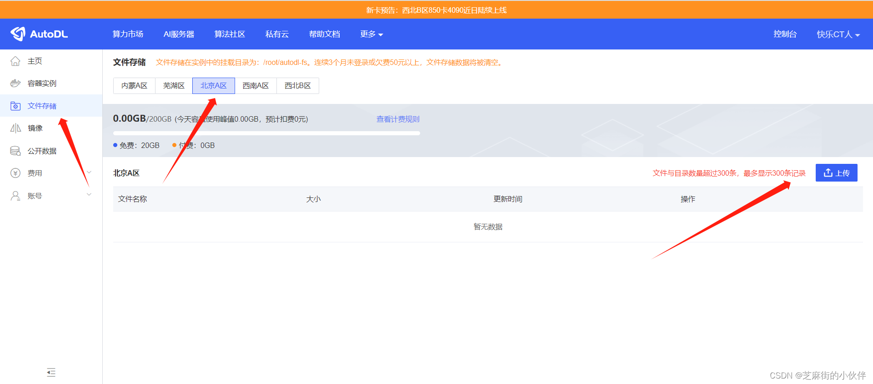The width and height of the screenshot is (873, 384).
Task: Click the red 300条记录 limit notice
Action: [729, 173]
